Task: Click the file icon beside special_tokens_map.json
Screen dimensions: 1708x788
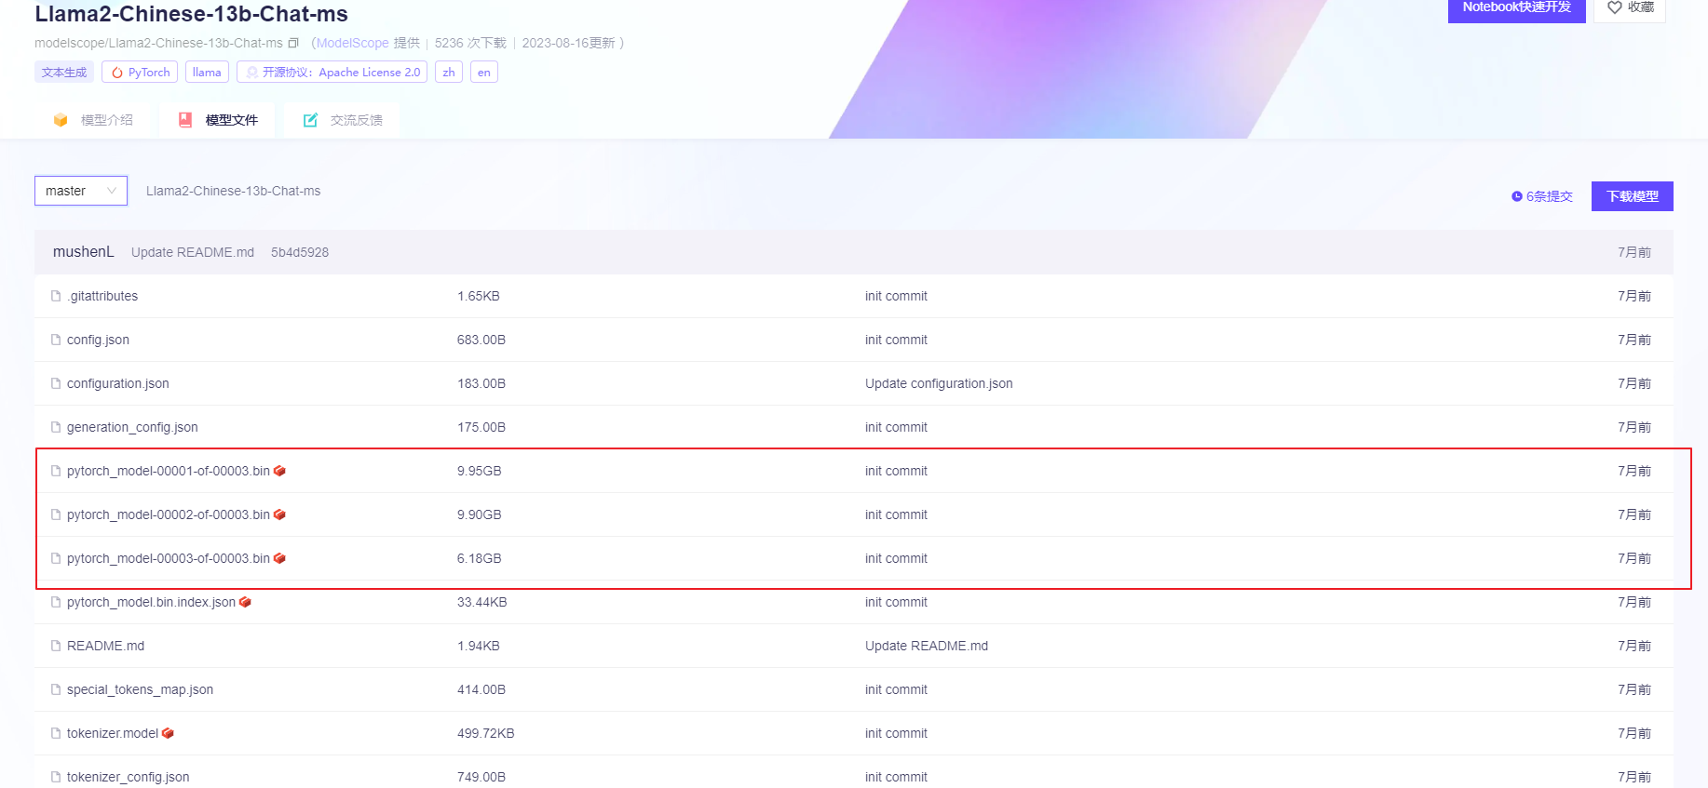Action: [56, 689]
